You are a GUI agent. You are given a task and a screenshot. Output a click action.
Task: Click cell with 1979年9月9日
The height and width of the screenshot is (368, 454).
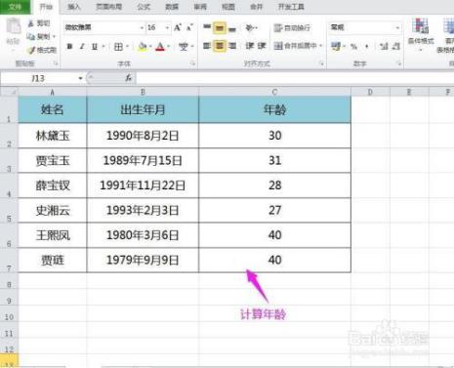[143, 261]
